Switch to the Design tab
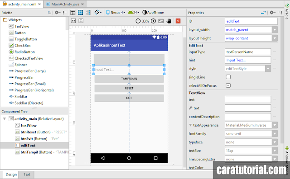 (x=11, y=174)
